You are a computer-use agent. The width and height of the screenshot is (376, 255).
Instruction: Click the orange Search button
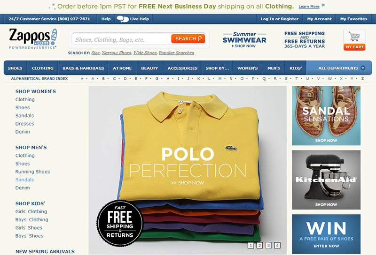click(x=188, y=38)
